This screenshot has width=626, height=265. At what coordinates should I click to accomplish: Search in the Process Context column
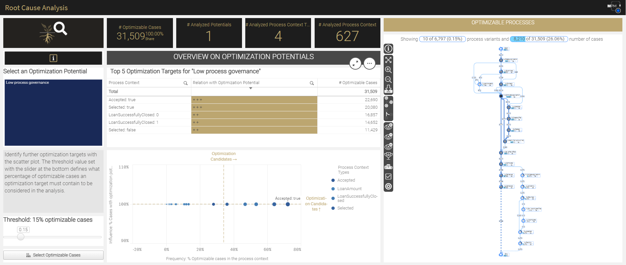(x=185, y=83)
